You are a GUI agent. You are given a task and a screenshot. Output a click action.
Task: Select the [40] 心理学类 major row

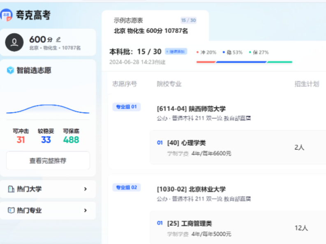point(238,148)
